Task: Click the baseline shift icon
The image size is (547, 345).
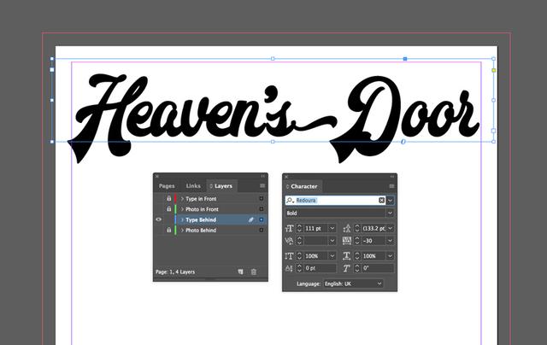Action: 289,268
